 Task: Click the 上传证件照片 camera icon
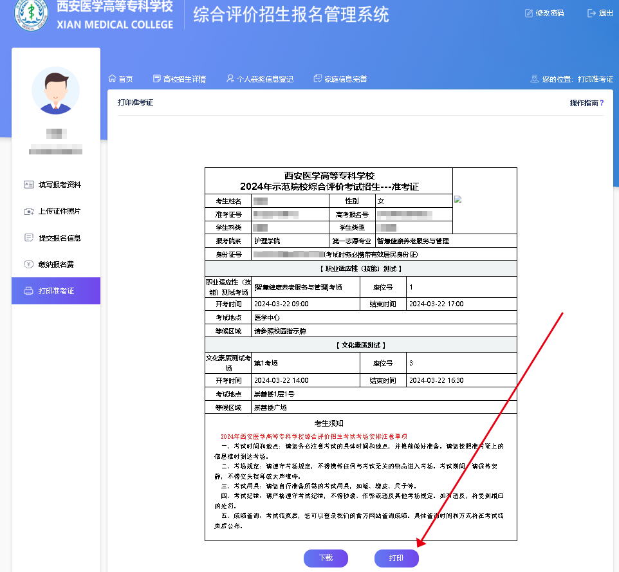point(28,211)
